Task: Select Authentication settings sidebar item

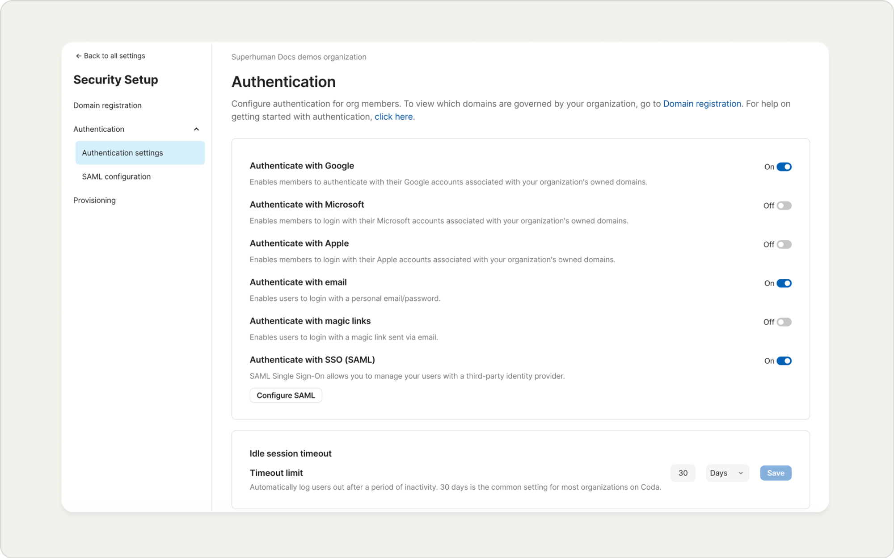Action: point(140,153)
